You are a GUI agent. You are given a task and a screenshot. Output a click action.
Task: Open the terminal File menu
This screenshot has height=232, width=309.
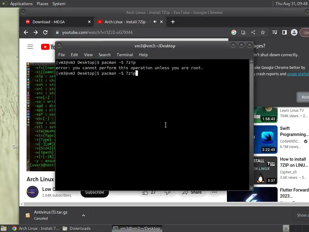pos(62,55)
